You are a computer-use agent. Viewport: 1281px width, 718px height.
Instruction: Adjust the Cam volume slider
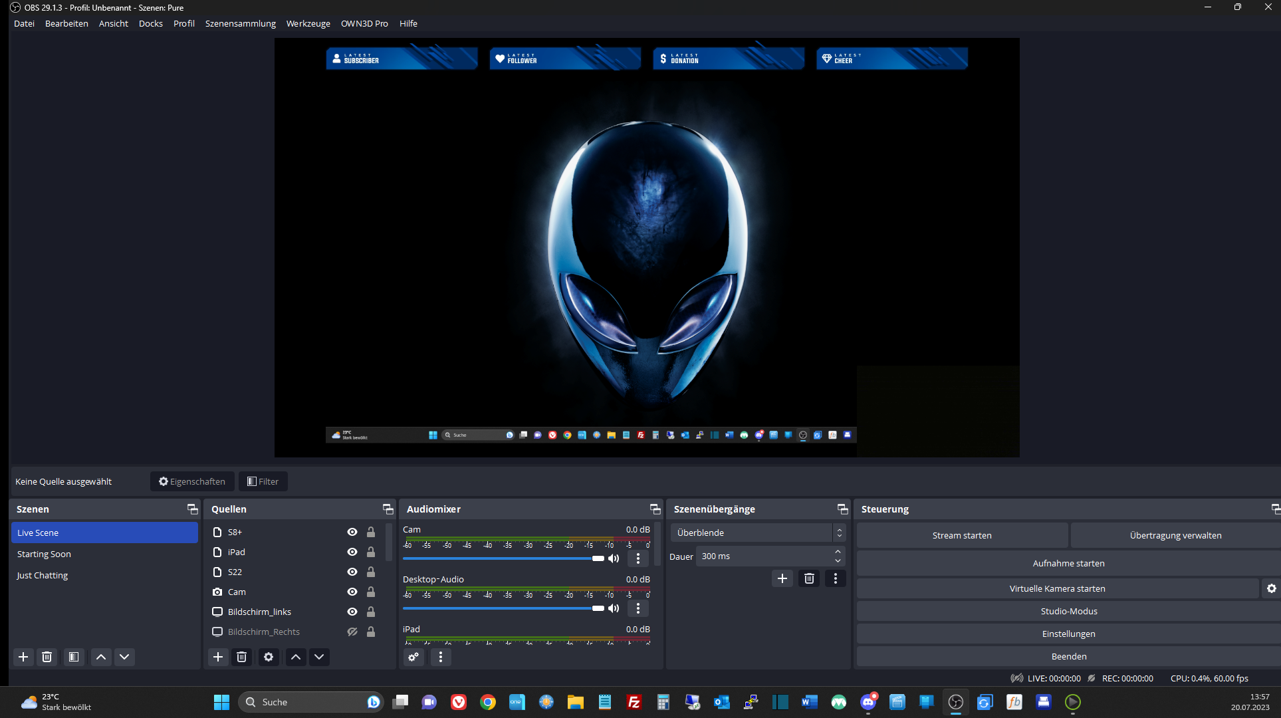[x=503, y=558]
